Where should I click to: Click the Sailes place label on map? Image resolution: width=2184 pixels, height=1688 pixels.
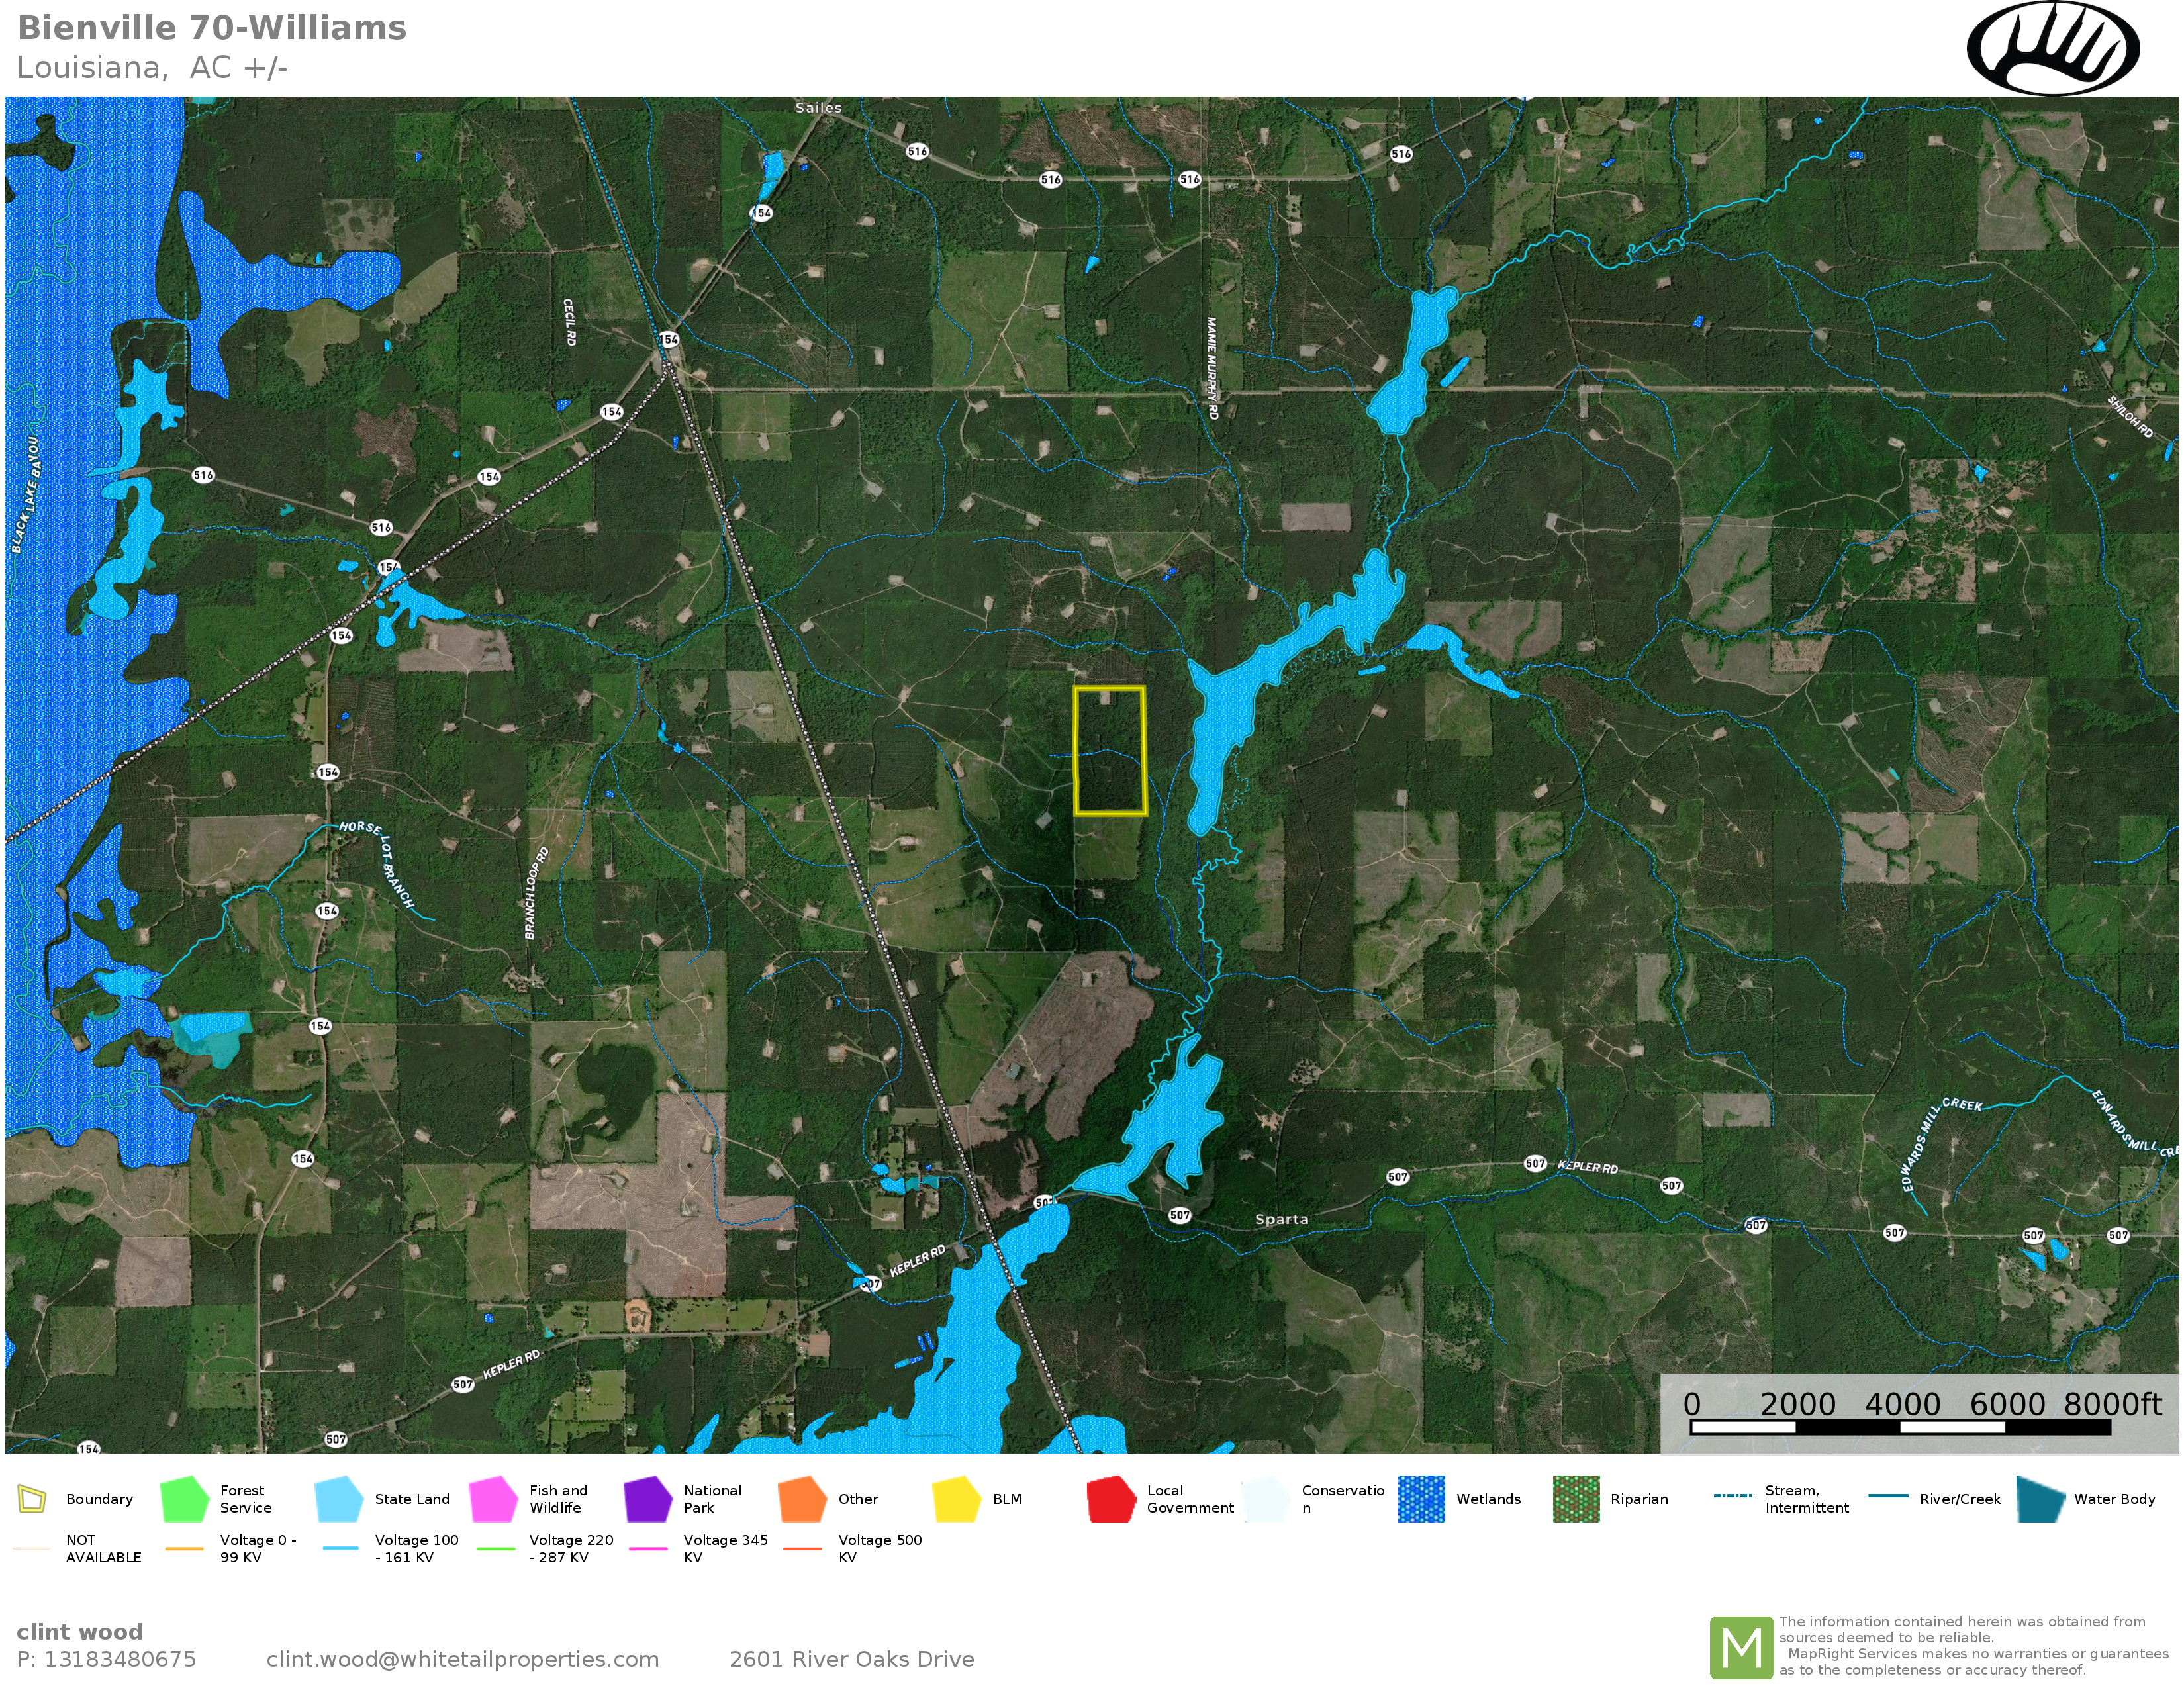coord(818,108)
